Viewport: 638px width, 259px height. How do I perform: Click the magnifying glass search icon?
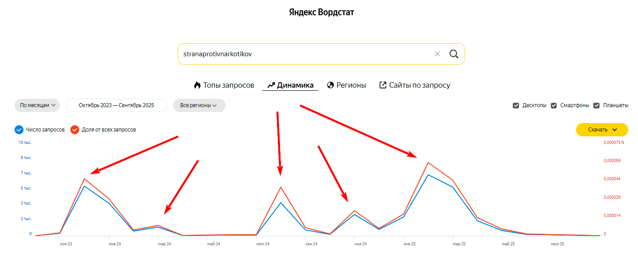454,54
